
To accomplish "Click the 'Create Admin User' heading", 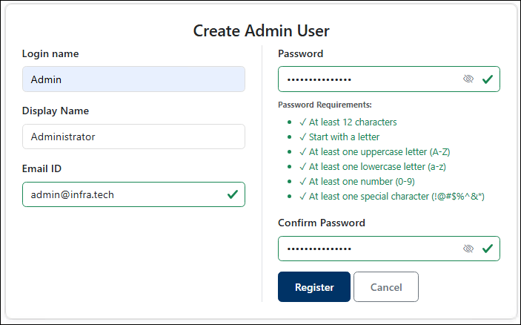I will [x=261, y=30].
